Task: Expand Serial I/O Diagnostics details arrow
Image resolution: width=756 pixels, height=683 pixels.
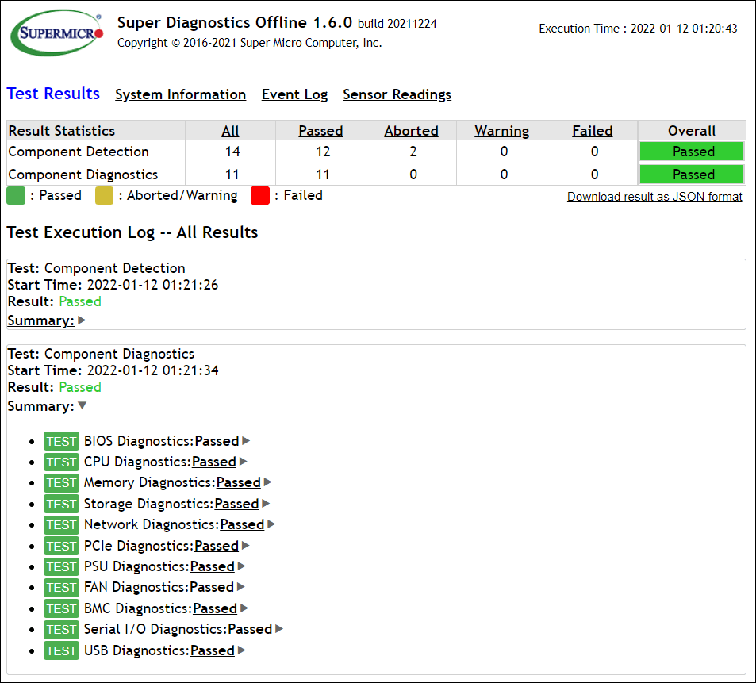Action: tap(279, 630)
